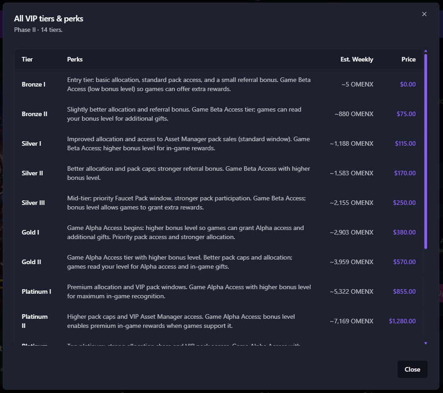Image resolution: width=443 pixels, height=393 pixels.
Task: Click the Est. Weekly column header
Action: 357,59
